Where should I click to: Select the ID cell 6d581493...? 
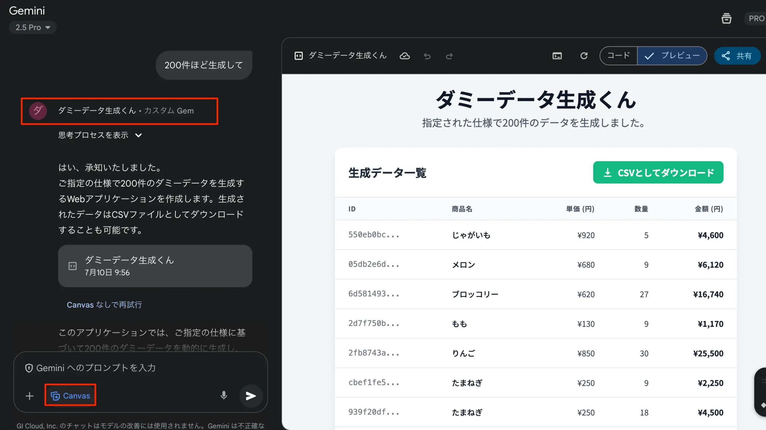pos(374,294)
